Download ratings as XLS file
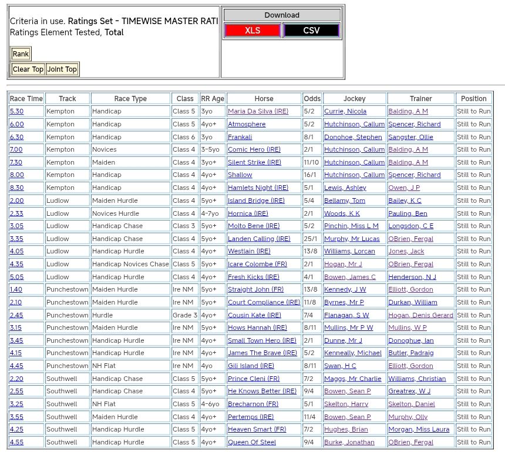This screenshot has width=505, height=458. pos(253,31)
